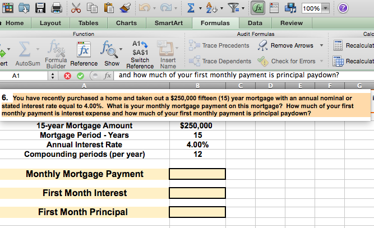The height and width of the screenshot is (228, 374).
Task: Expand Remove Arrows dropdown arrow
Action: point(321,45)
